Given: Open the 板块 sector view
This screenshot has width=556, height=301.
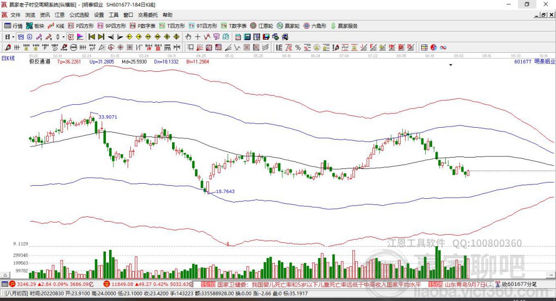Looking at the screenshot, I should click(35, 26).
